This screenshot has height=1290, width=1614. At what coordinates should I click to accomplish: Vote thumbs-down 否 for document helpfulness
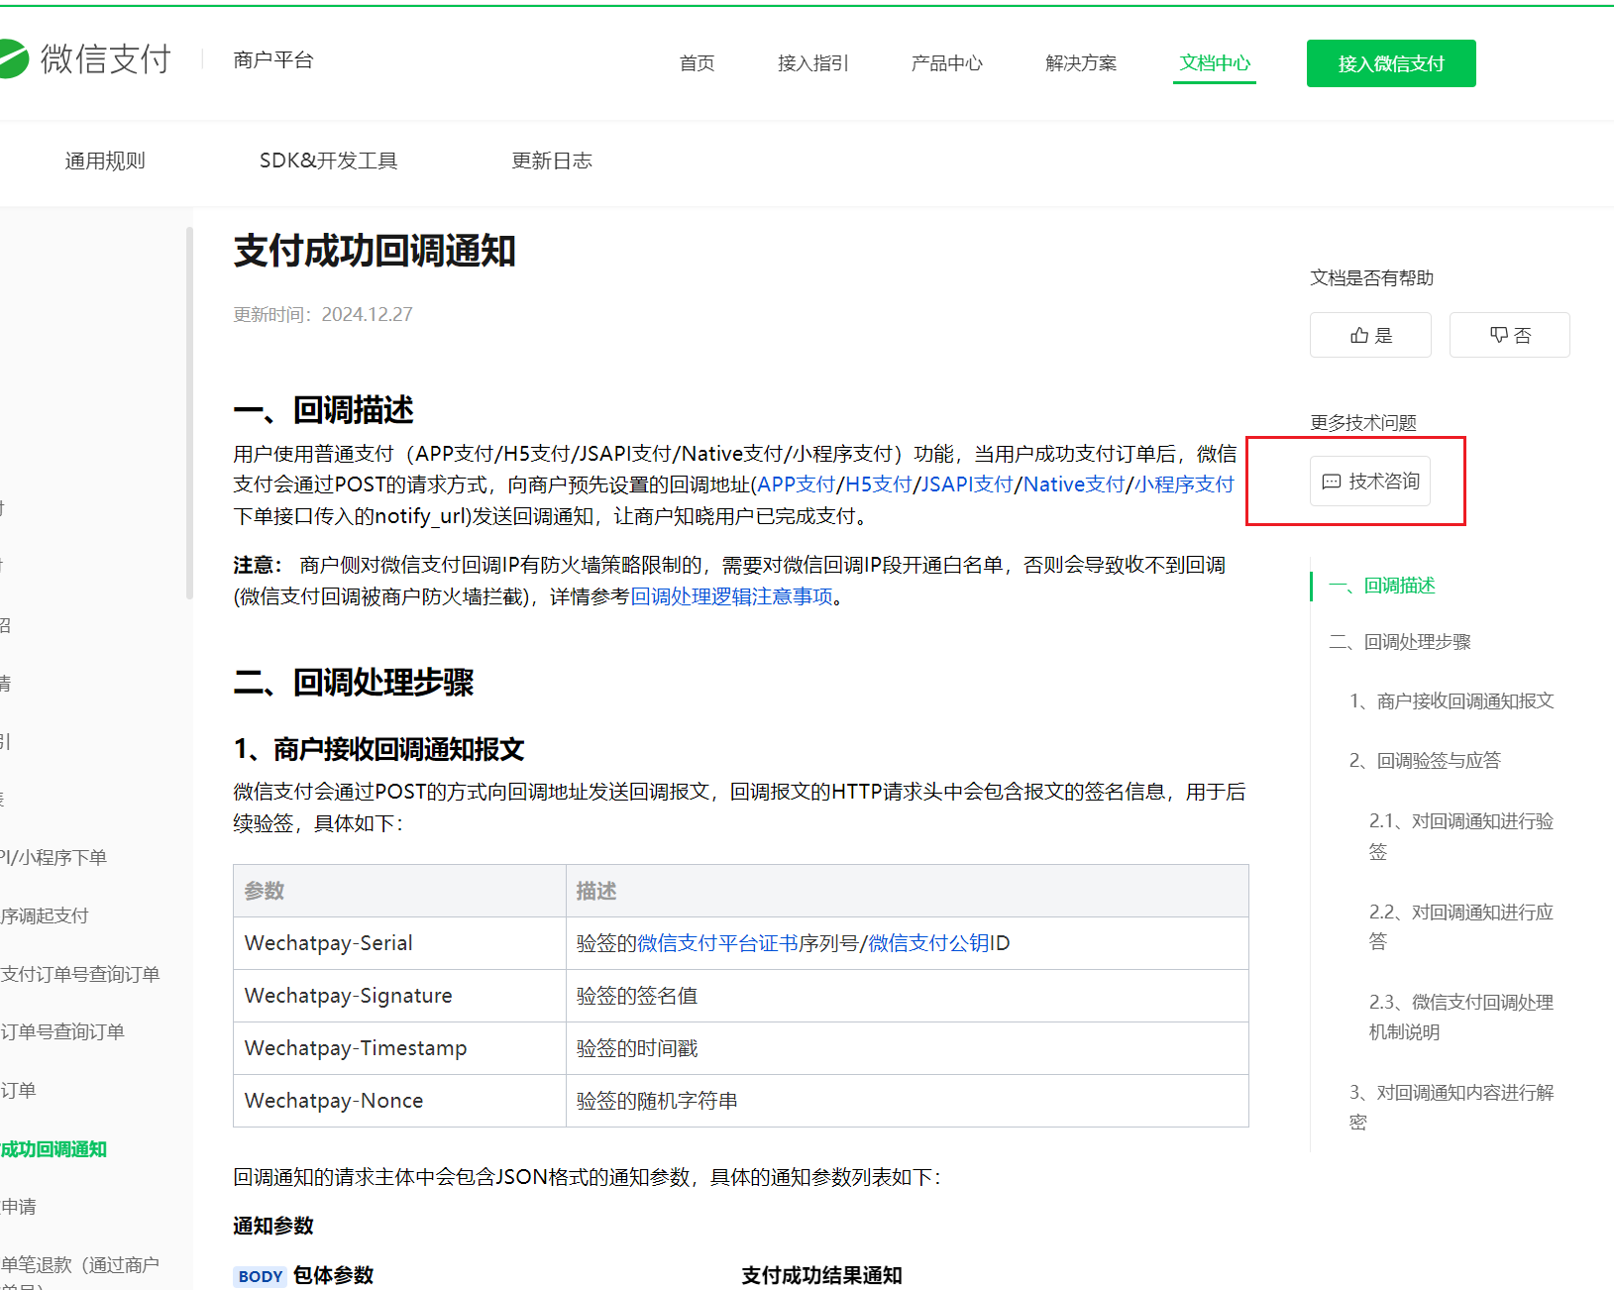coord(1510,335)
